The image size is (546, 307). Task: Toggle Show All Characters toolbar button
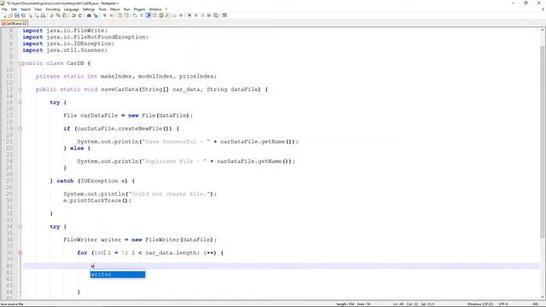pos(142,15)
